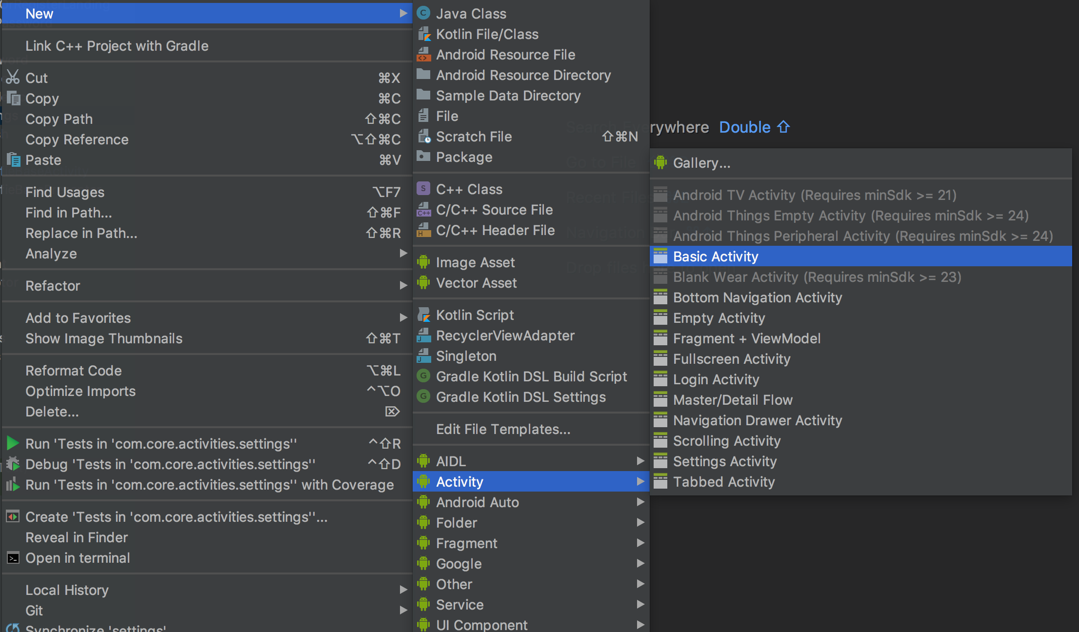Click the Singleton template icon

(x=423, y=355)
